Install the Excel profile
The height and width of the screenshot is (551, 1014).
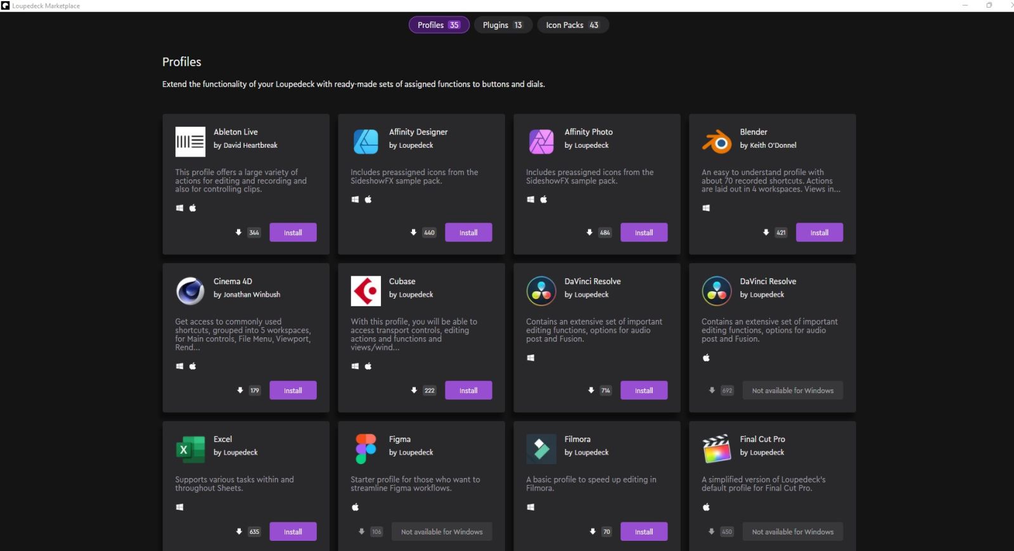pos(293,532)
